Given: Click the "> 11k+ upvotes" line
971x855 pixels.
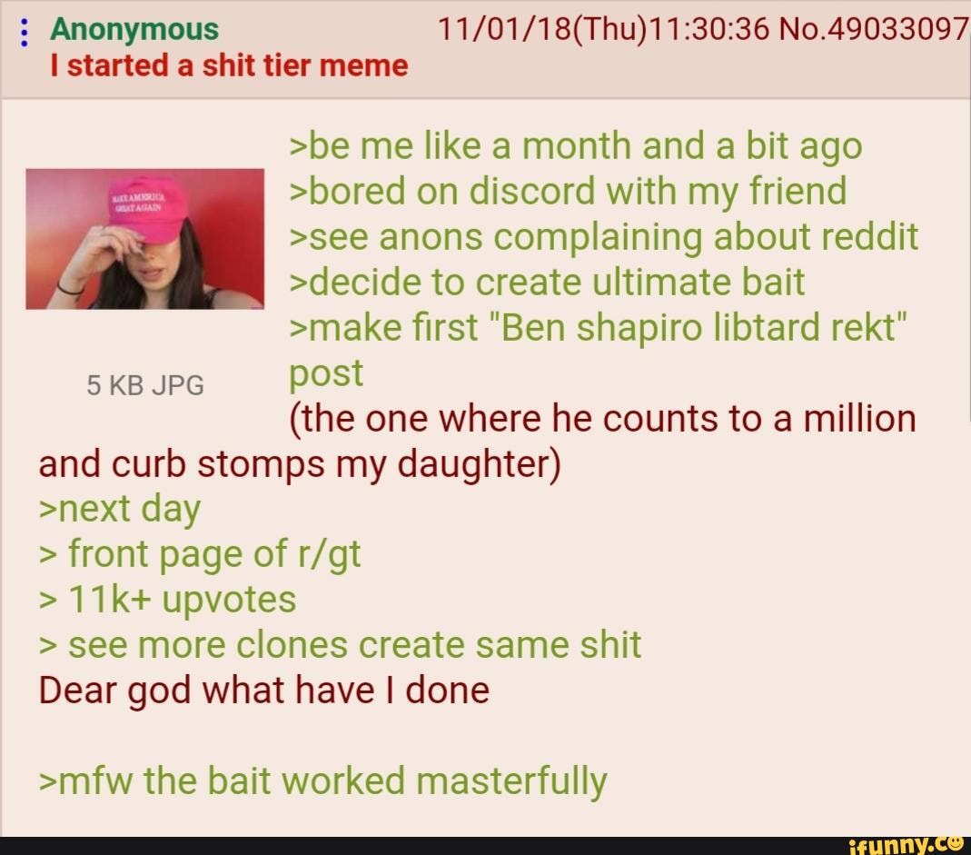Looking at the screenshot, I should (167, 601).
